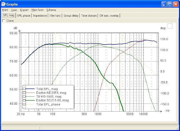Select the SPL mag tab
Image resolution: width=180 pixels, height=131 pixels.
(x=8, y=16)
